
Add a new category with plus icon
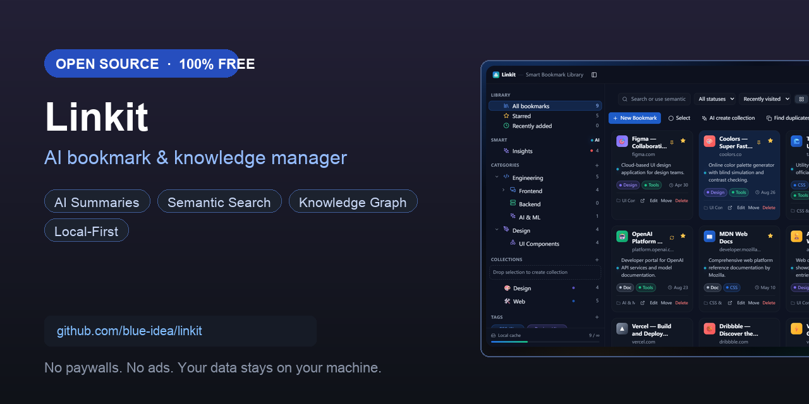(597, 165)
